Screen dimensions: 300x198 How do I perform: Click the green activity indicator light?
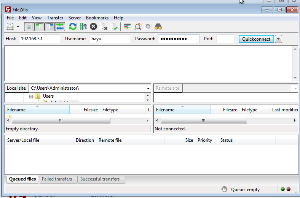coord(283,189)
